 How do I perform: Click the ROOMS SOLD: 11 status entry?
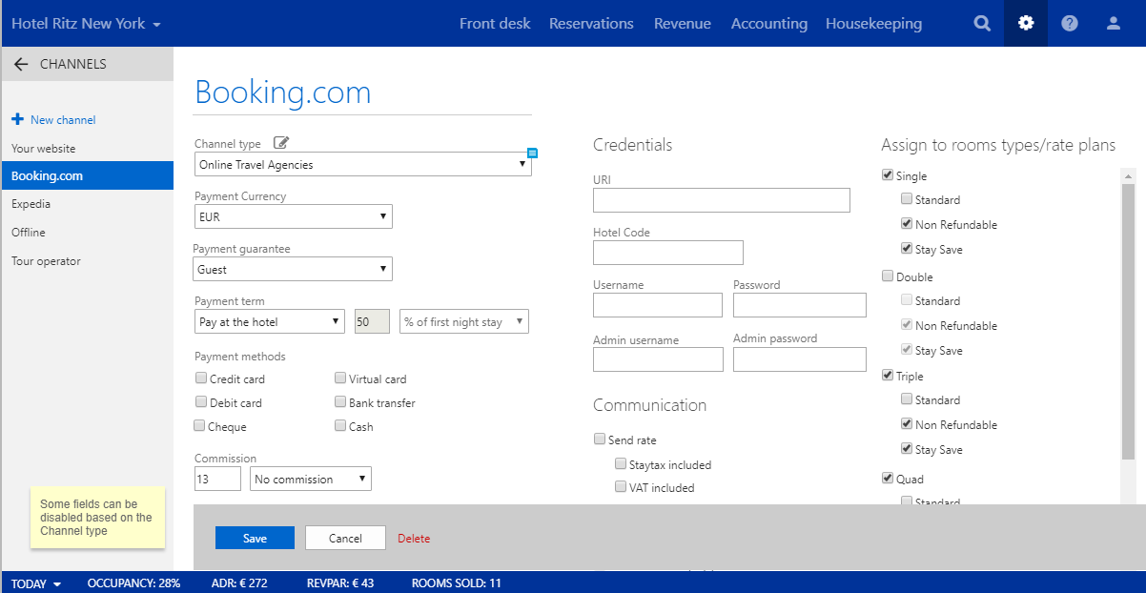456,583
